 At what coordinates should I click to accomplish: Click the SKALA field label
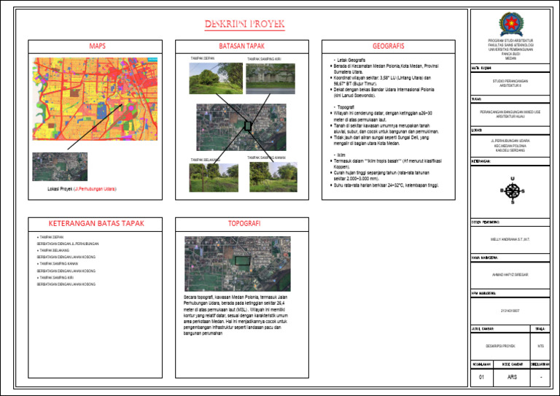point(540,328)
